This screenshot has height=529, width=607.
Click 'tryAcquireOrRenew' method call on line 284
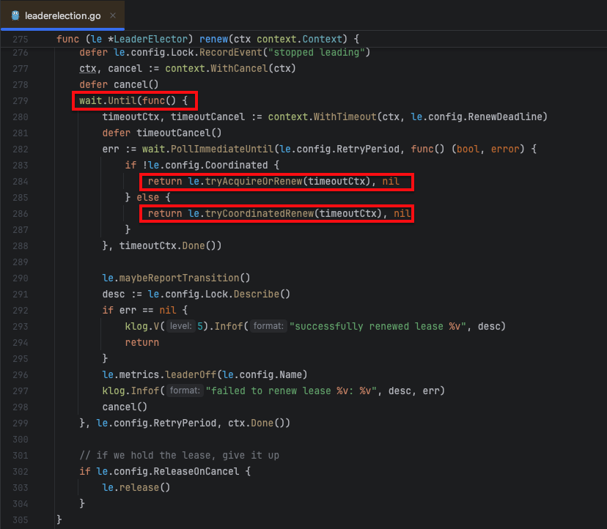tap(254, 182)
